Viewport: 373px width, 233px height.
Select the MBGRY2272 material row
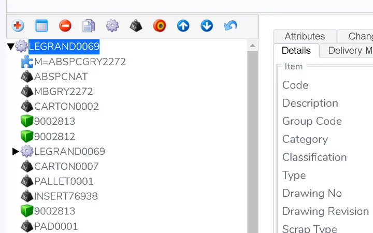64,92
